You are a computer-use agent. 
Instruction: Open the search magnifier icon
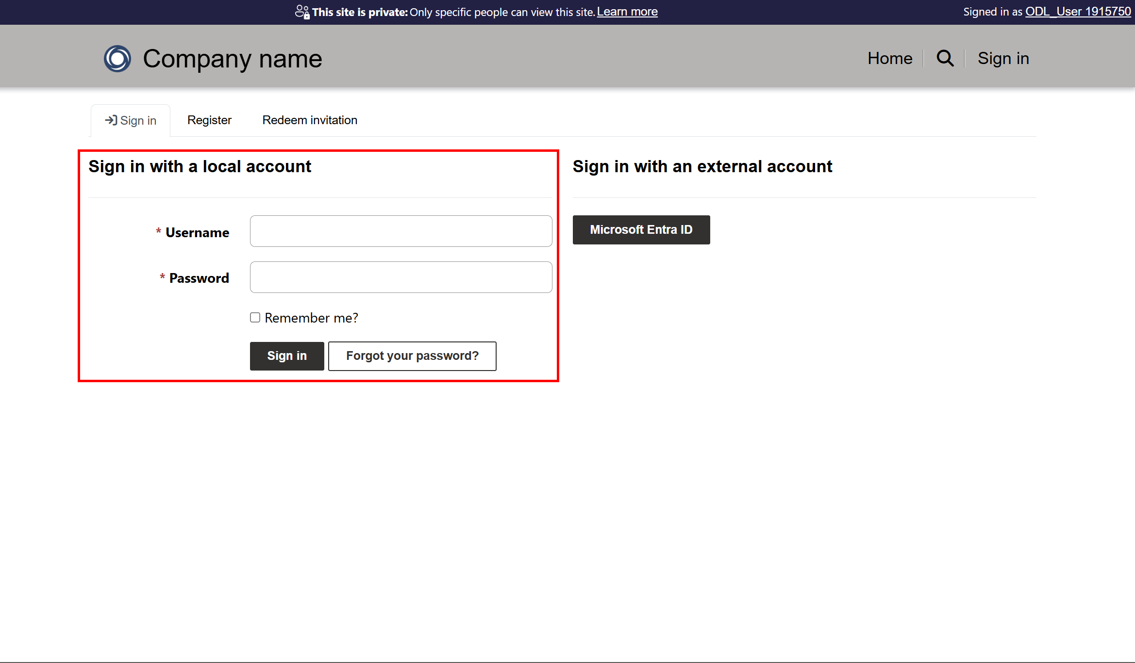pos(944,58)
